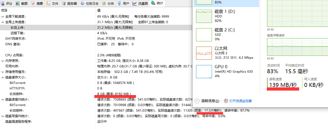
Task: Open 打开资源监视器 link
Action: (241, 101)
